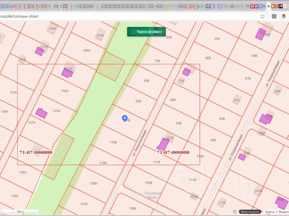The width and height of the screenshot is (289, 216).
Task: Click parcel label 113B
Action: coord(221,203)
